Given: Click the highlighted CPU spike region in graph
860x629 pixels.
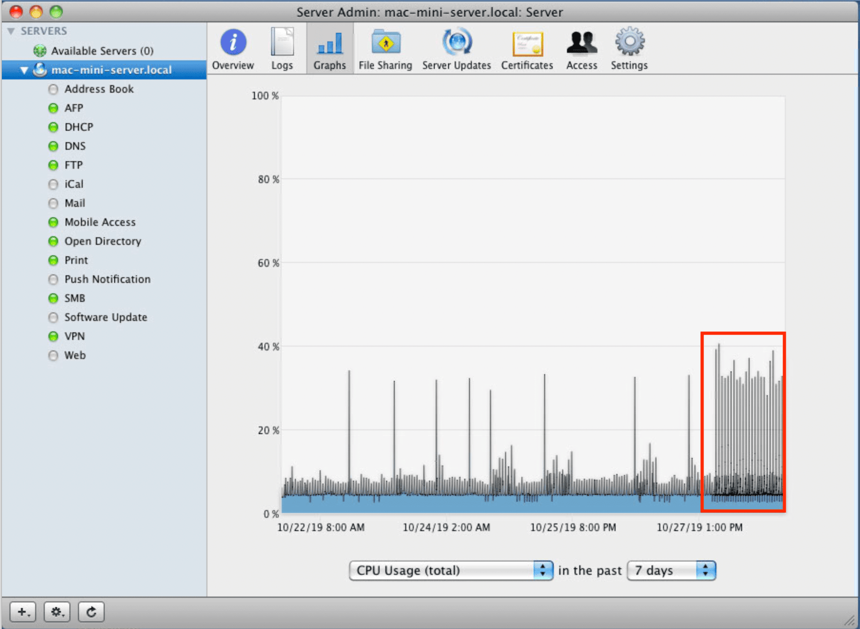Looking at the screenshot, I should 743,422.
